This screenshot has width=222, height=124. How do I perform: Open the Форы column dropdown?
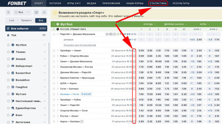(x=205, y=24)
